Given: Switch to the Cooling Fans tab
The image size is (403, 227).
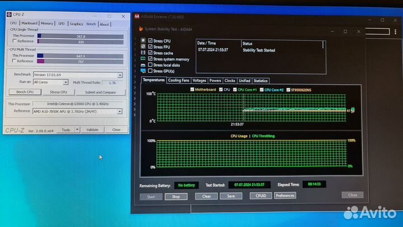Looking at the screenshot, I should 179,81.
